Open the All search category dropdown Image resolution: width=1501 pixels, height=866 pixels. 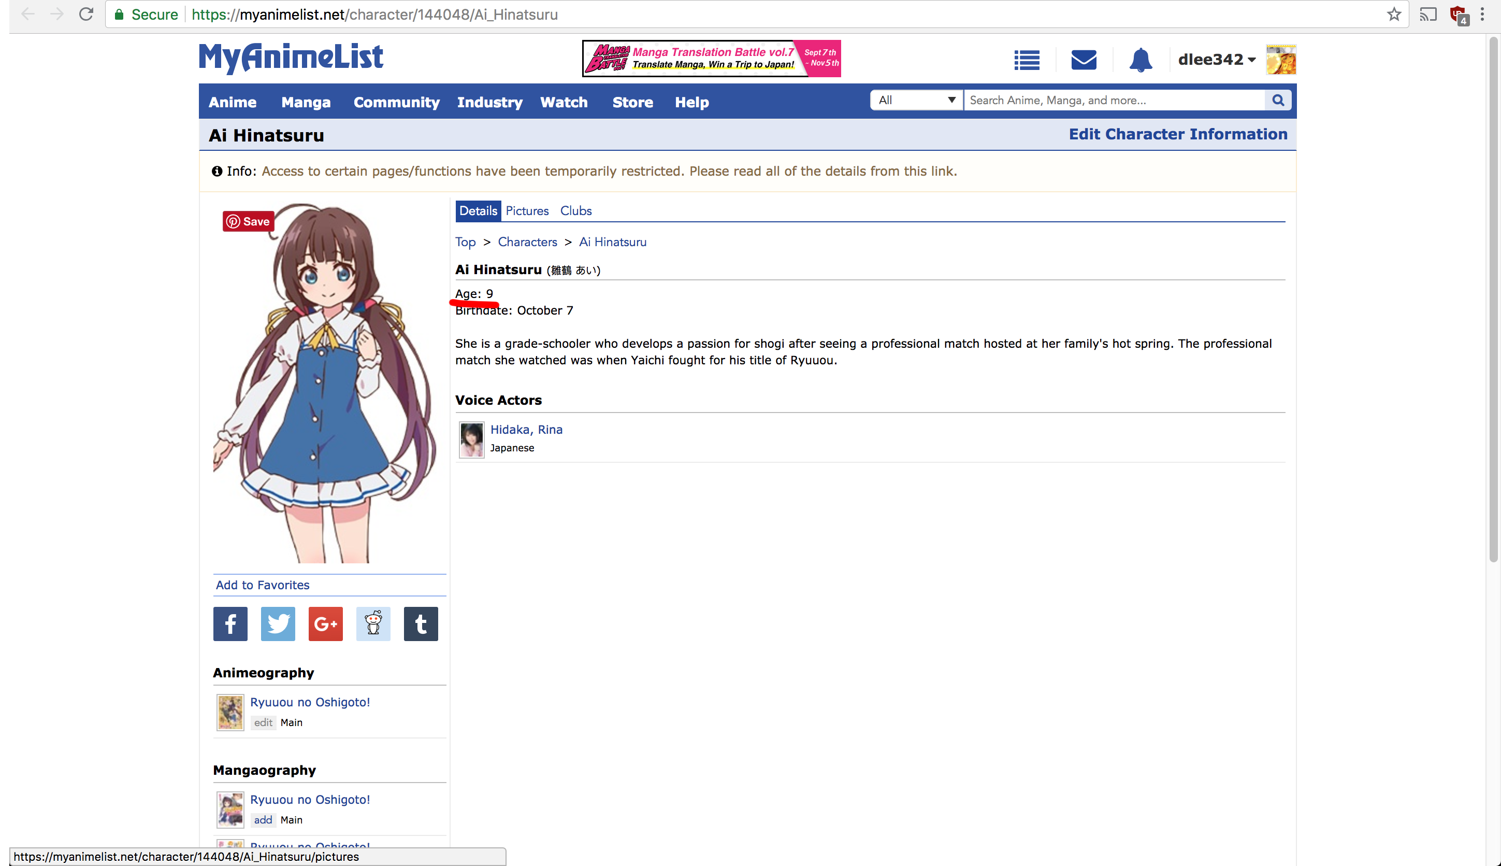point(916,100)
